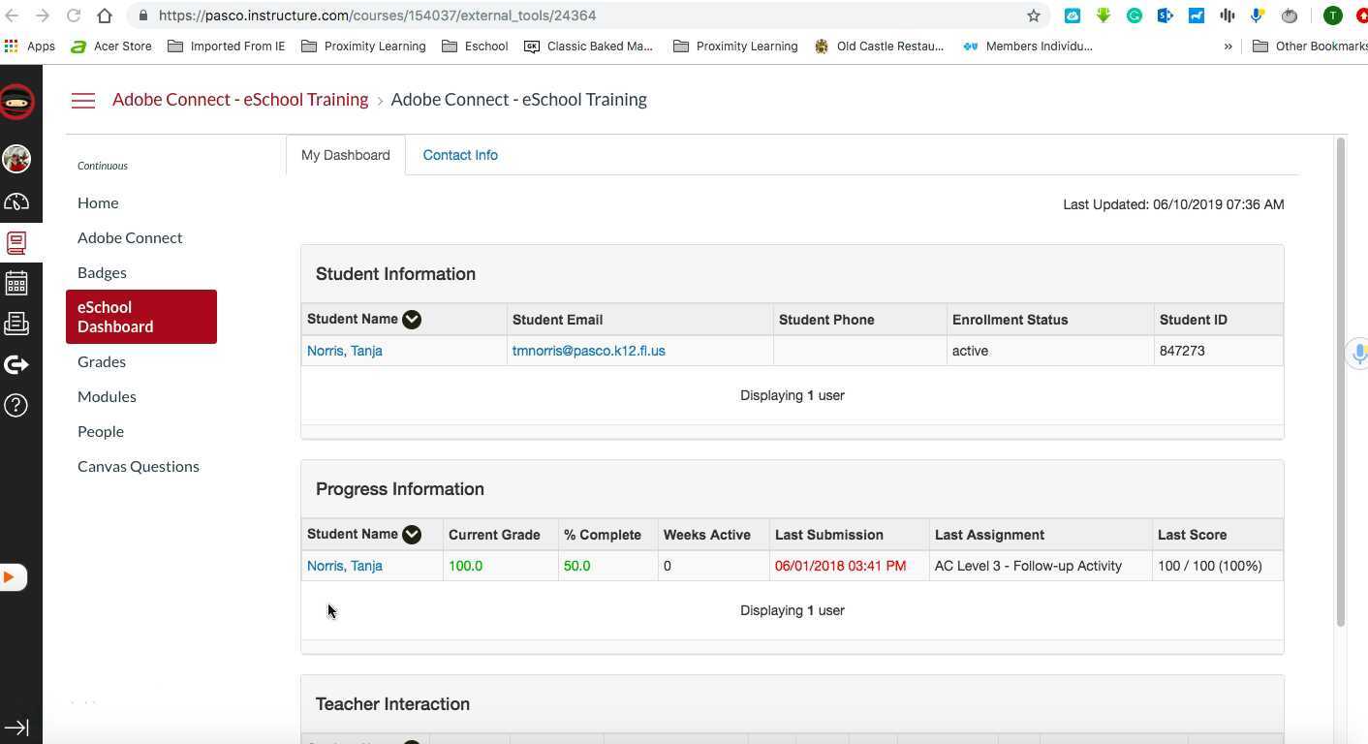This screenshot has width=1368, height=744.
Task: Open the Canvas Dashboard speedometer icon
Action: [x=16, y=201]
